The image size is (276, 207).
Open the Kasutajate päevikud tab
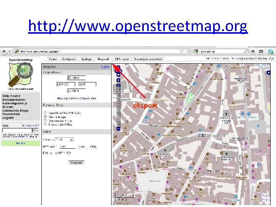tap(148, 59)
